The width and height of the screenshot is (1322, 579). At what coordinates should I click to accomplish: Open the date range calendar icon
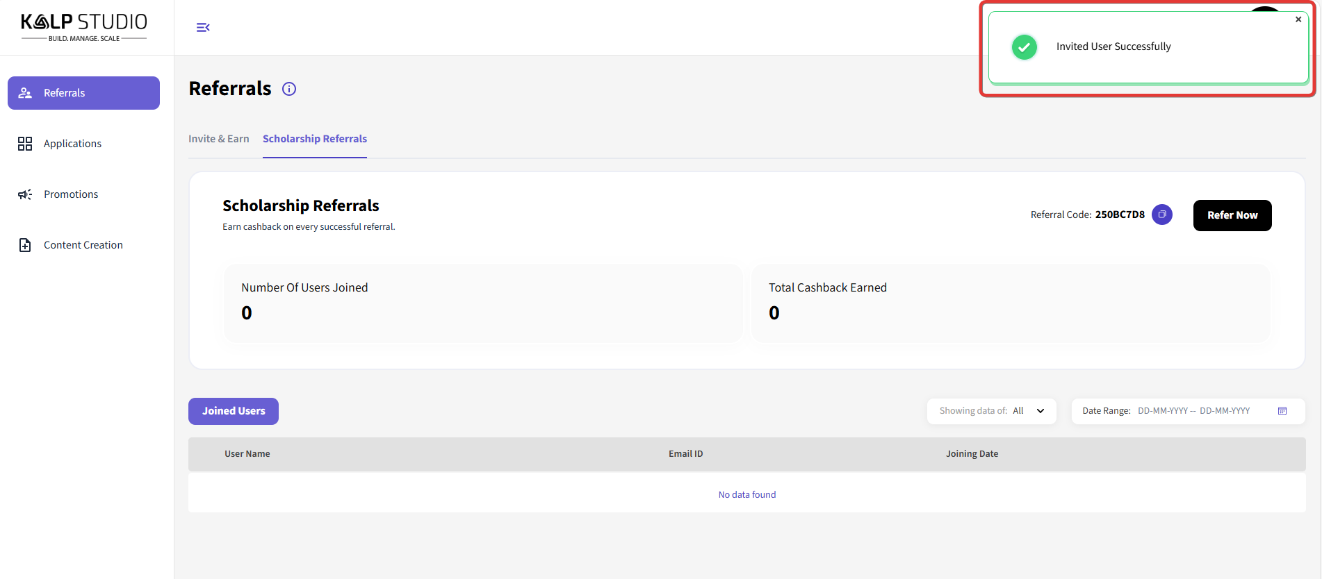[x=1282, y=411]
